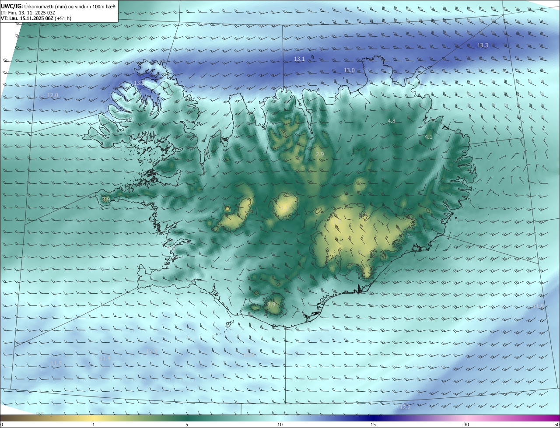Click the colorbar tick label 0

(x=2, y=424)
